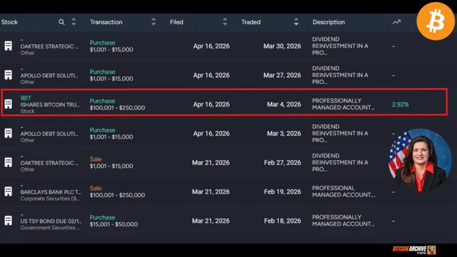The height and width of the screenshot is (257, 457).
Task: Click Feb 27, 2026 traded date
Action: [282, 162]
